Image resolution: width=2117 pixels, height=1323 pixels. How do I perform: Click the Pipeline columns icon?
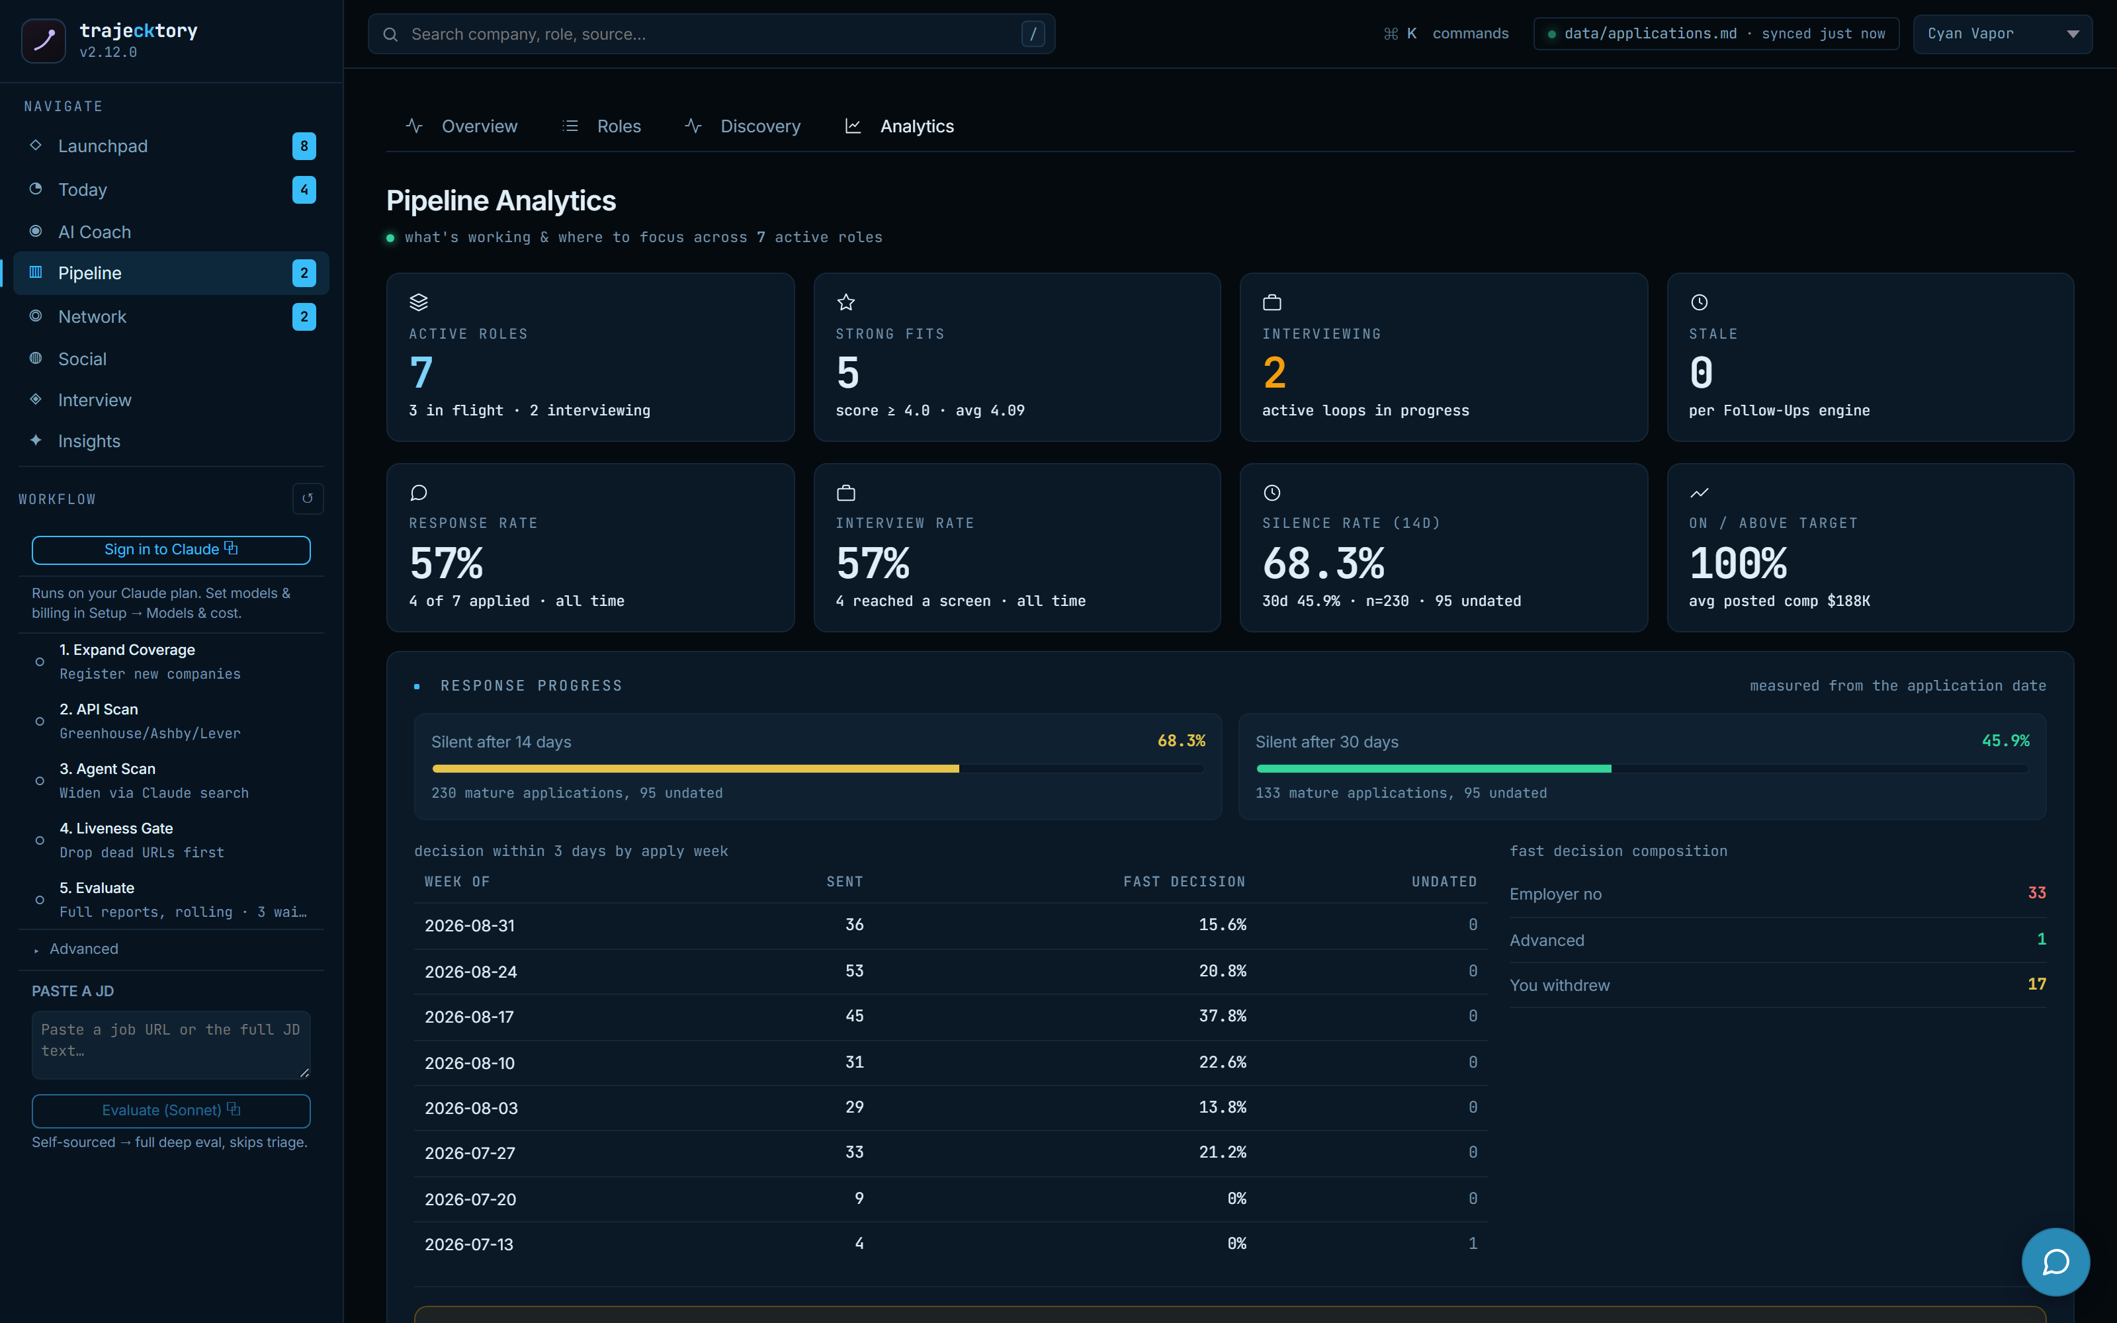(x=36, y=272)
